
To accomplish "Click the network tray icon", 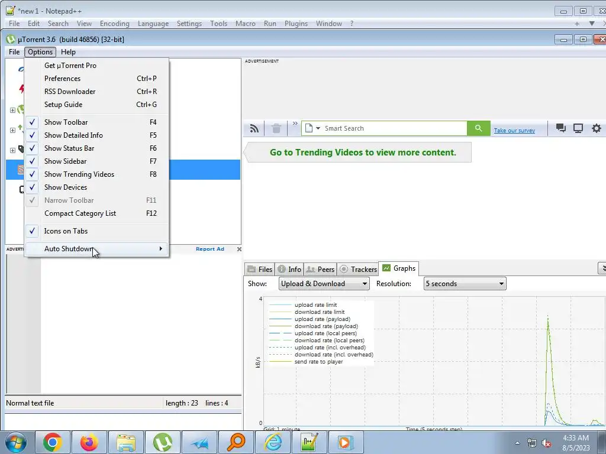I will click(x=532, y=443).
